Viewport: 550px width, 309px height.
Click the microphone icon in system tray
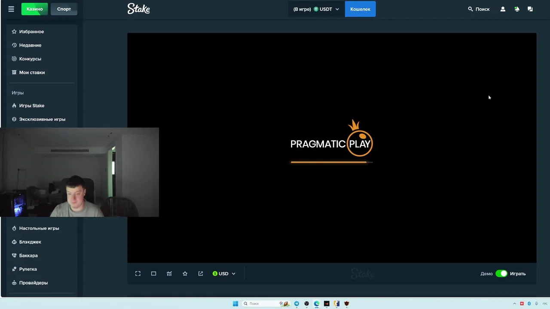536,303
